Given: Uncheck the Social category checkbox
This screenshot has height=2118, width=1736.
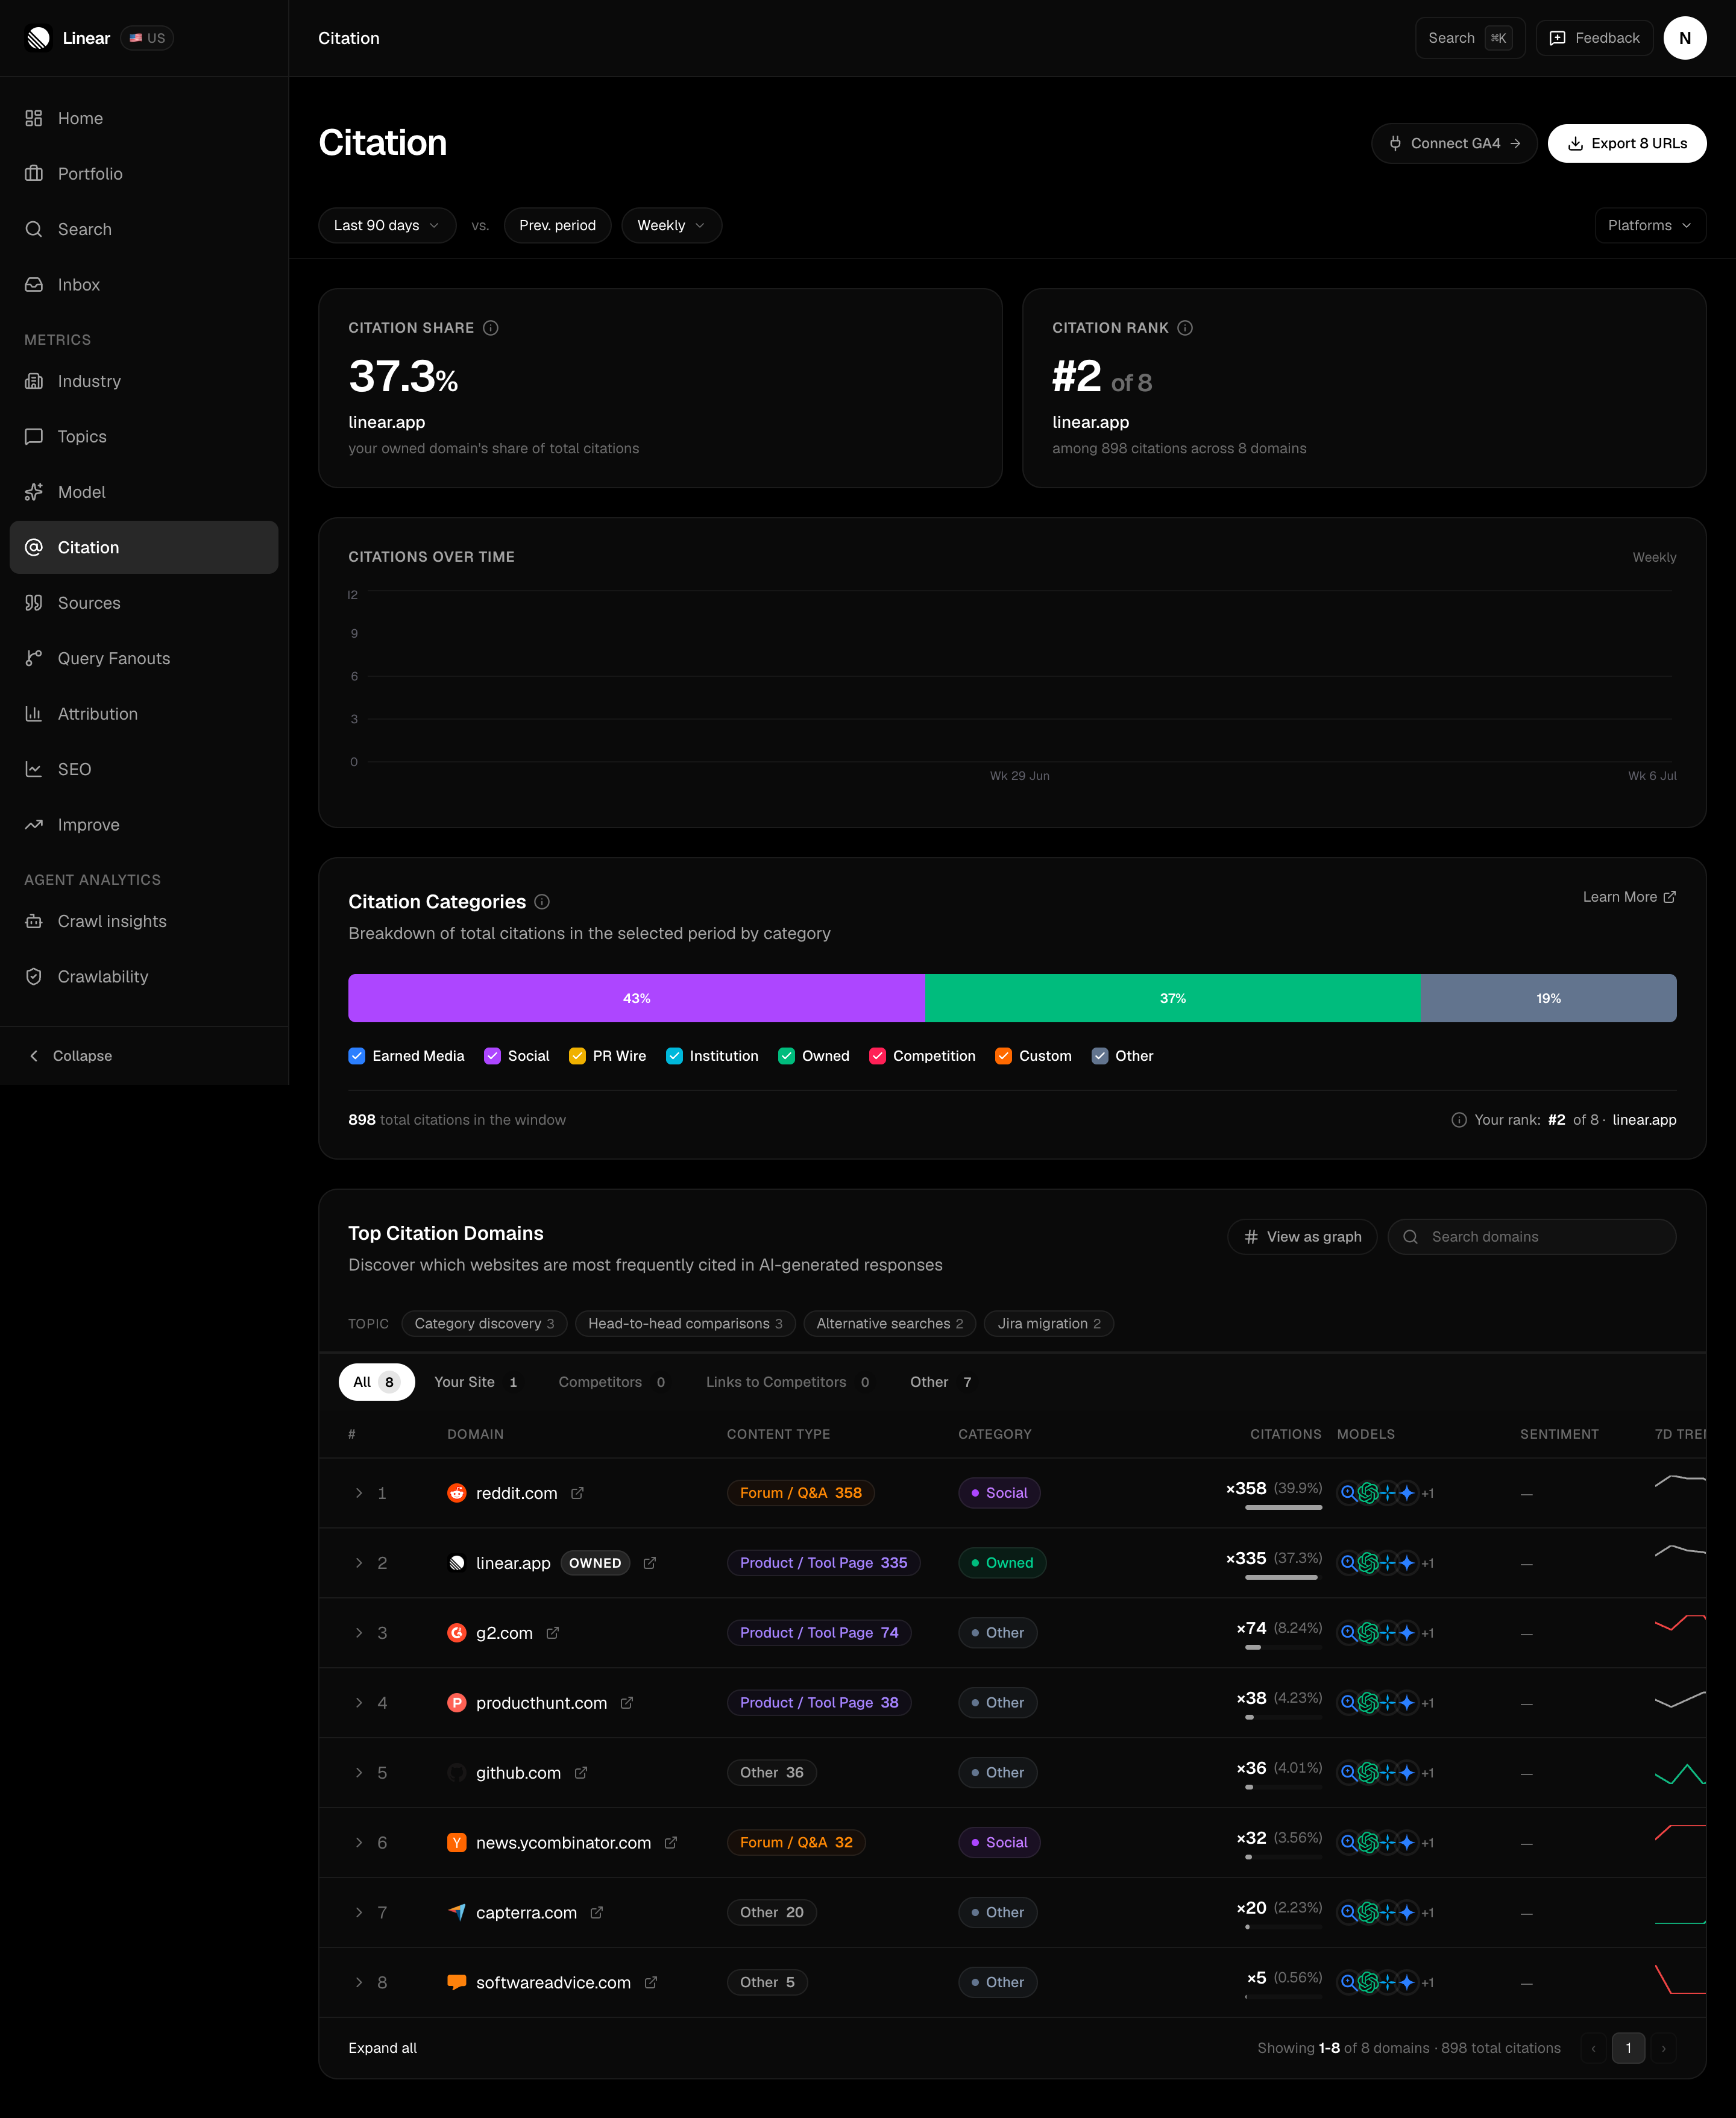Looking at the screenshot, I should (x=492, y=1056).
